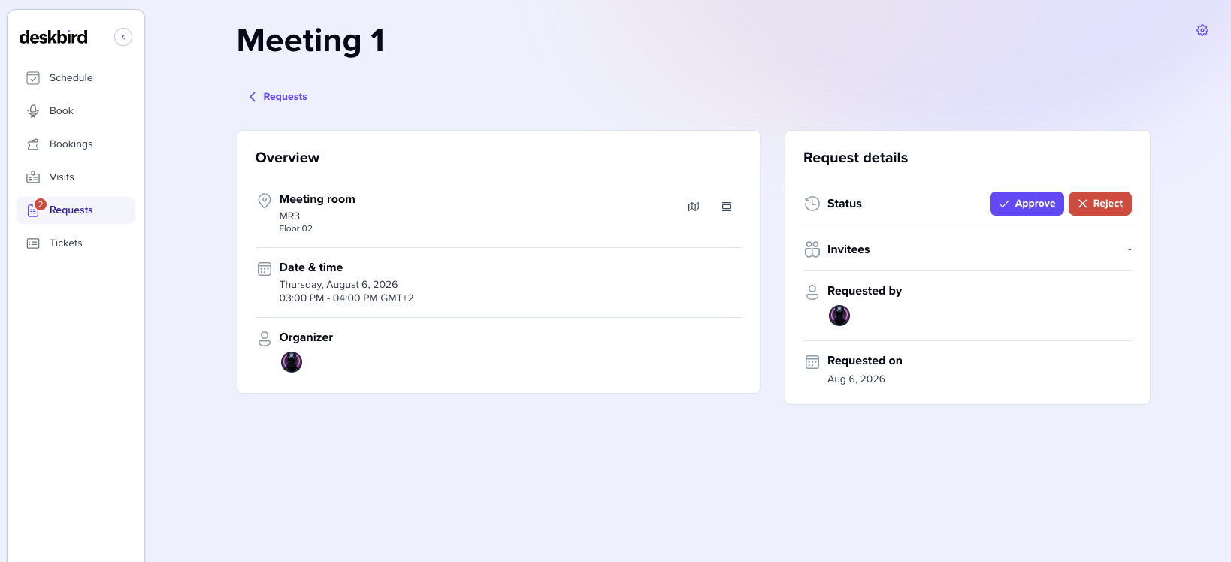The width and height of the screenshot is (1231, 562).
Task: Click the Schedule calendar icon in sidebar
Action: coord(33,78)
